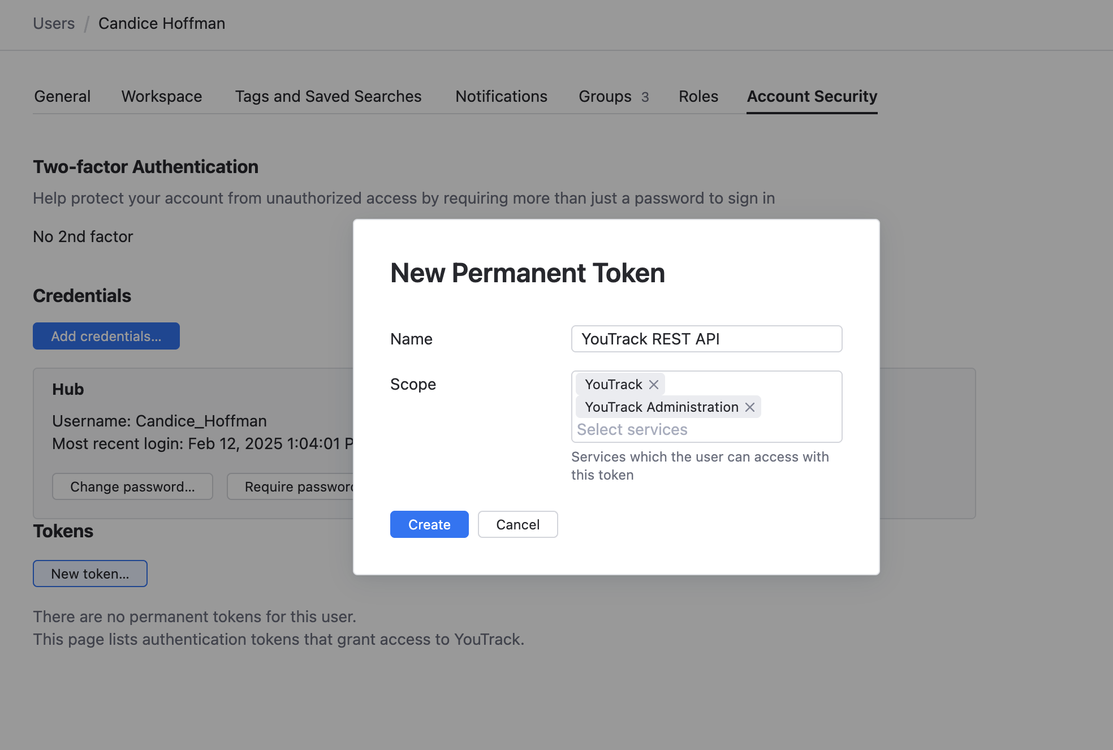The width and height of the screenshot is (1113, 750).
Task: Remove the YouTrack scope tag
Action: (x=654, y=385)
